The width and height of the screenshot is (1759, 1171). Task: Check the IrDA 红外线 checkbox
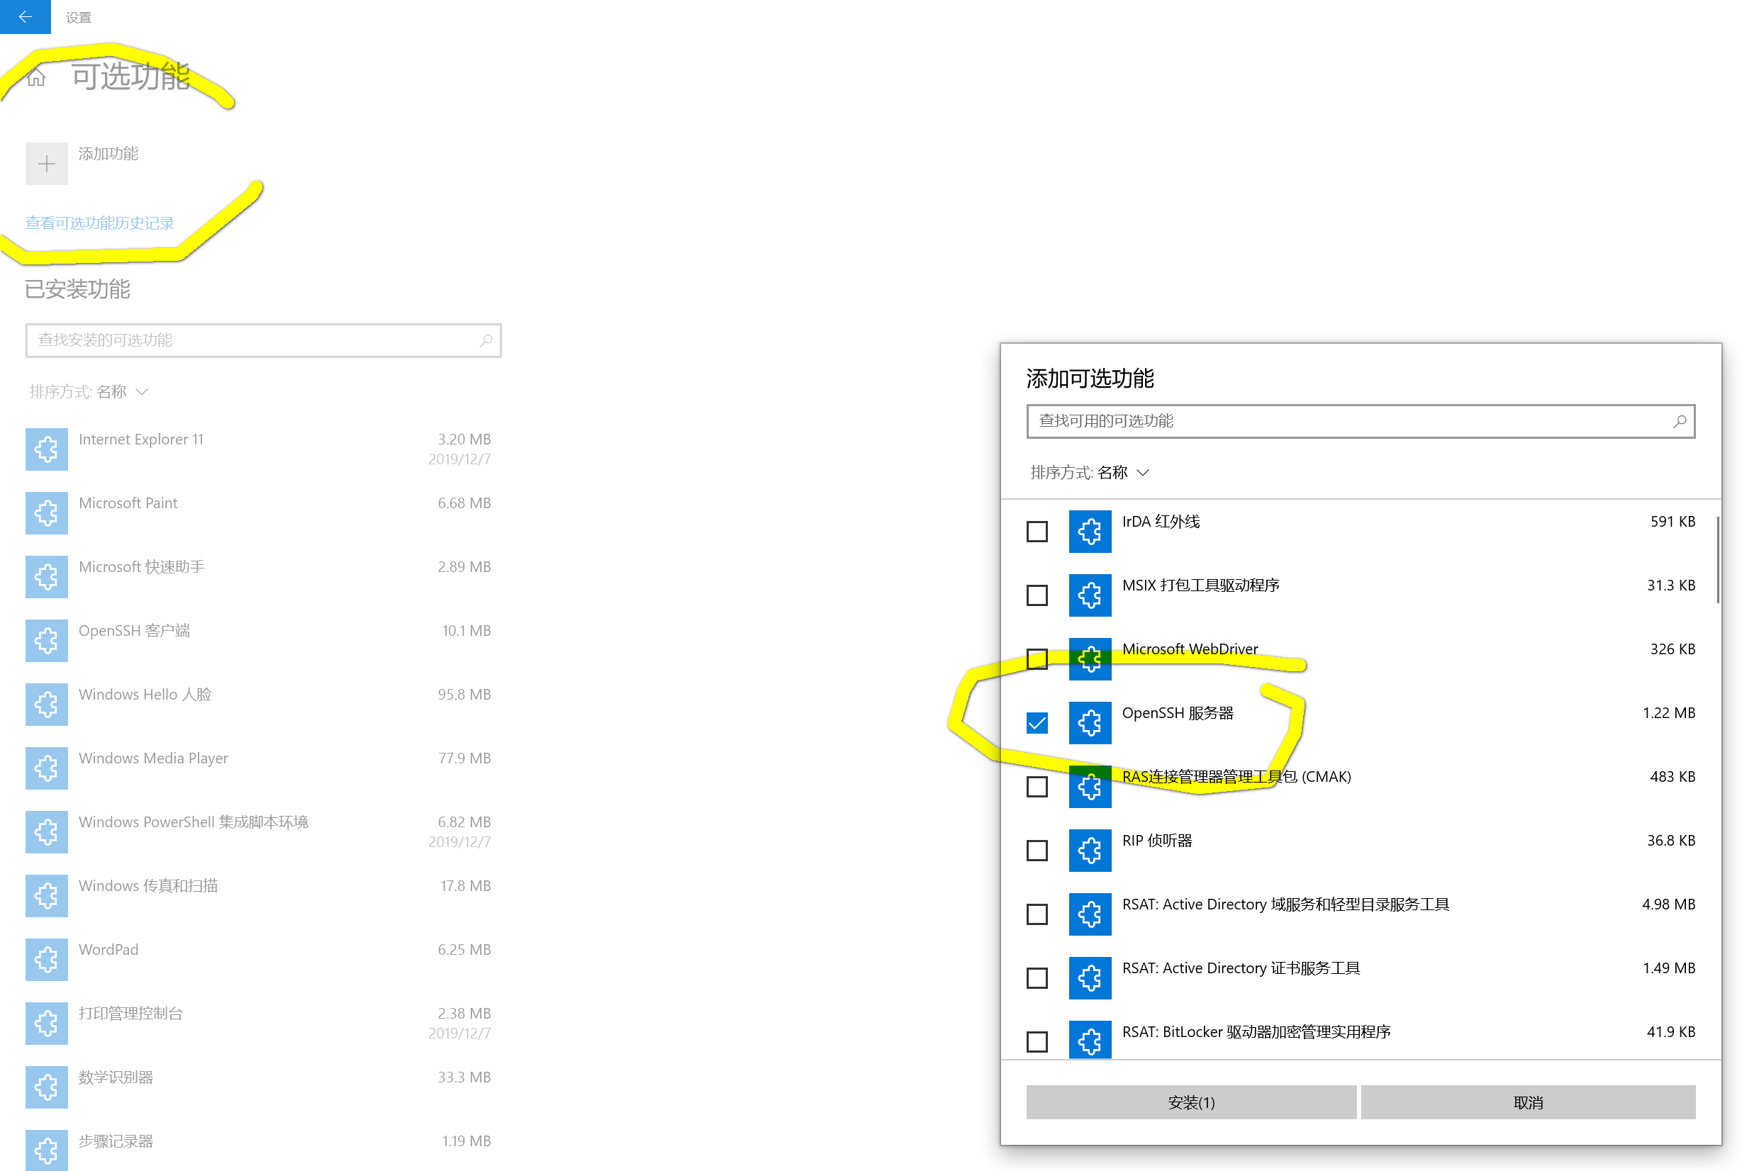(x=1037, y=532)
